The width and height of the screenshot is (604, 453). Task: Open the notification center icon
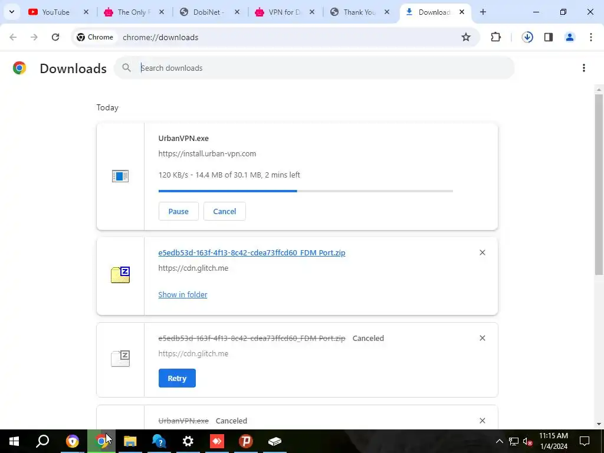(x=585, y=441)
